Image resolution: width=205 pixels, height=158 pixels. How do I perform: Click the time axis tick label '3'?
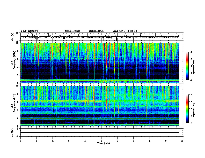tap(69, 141)
